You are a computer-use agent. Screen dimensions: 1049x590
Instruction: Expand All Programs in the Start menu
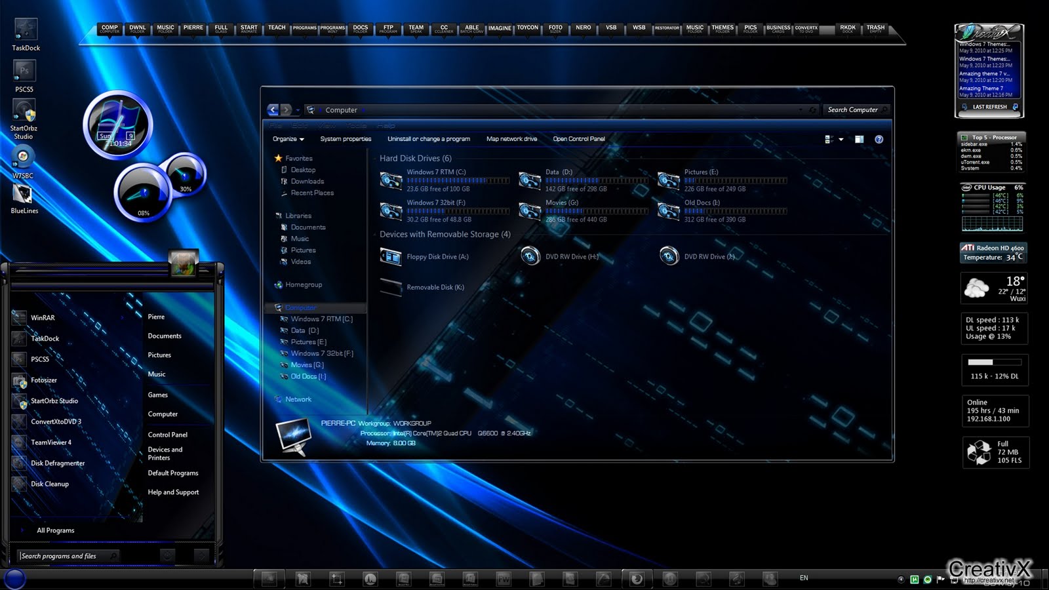pyautogui.click(x=55, y=530)
